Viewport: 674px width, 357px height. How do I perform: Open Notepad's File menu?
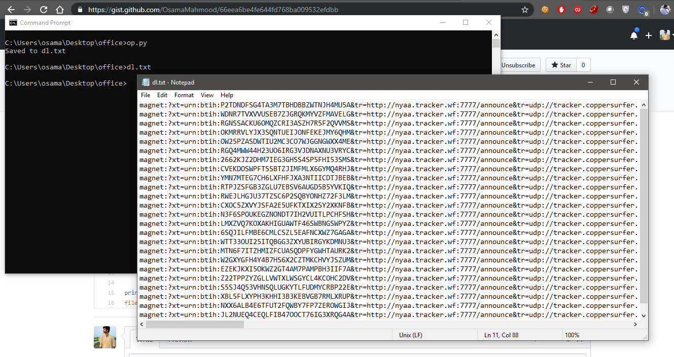(146, 95)
